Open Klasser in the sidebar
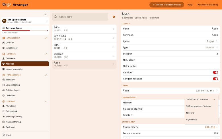This screenshot has height=139, width=222. pos(25,64)
